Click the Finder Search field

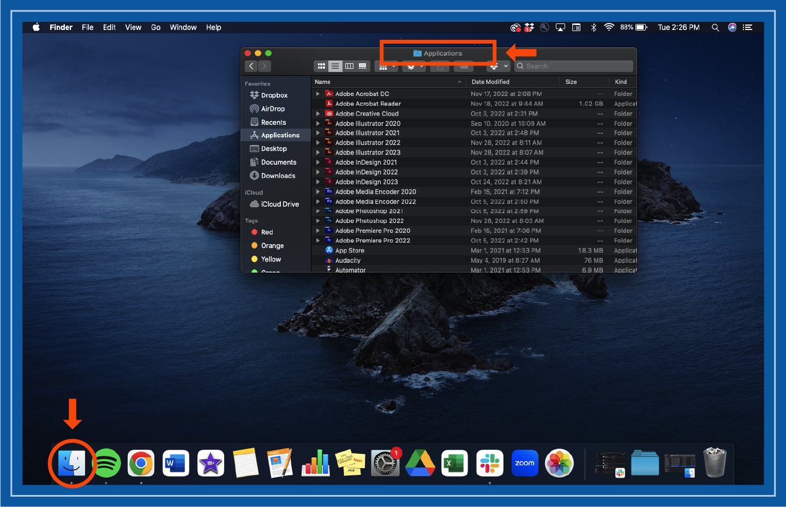(574, 66)
